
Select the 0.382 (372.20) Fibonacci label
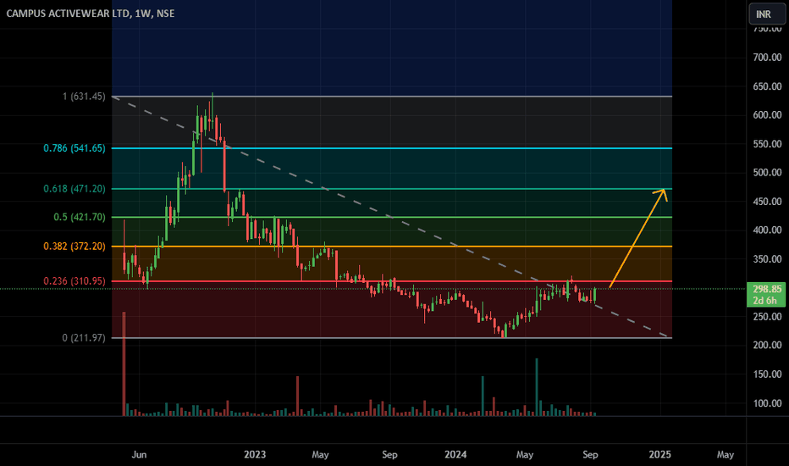[74, 247]
